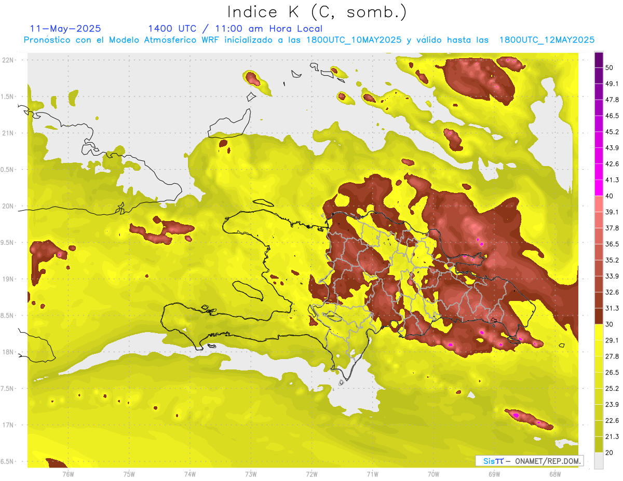Viewport: 623px width, 481px height.
Task: Click the color bar value "27.8"
Action: [x=612, y=356]
